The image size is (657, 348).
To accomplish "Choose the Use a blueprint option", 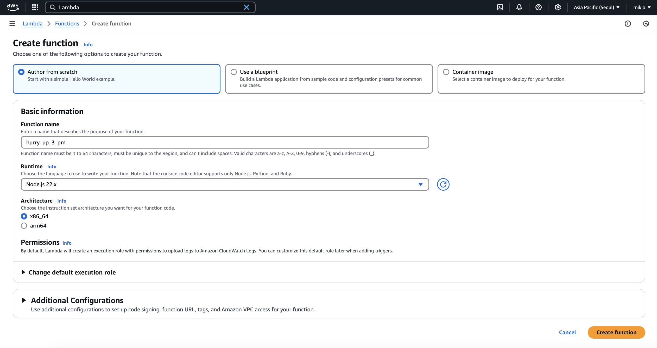I will [x=233, y=72].
